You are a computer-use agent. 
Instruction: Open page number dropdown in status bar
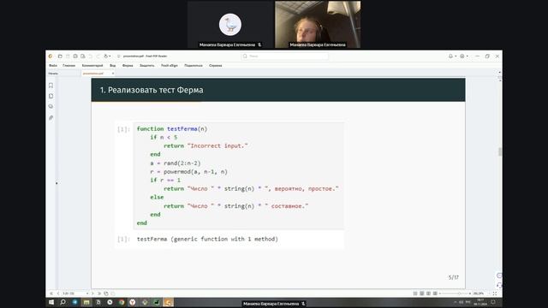87,293
